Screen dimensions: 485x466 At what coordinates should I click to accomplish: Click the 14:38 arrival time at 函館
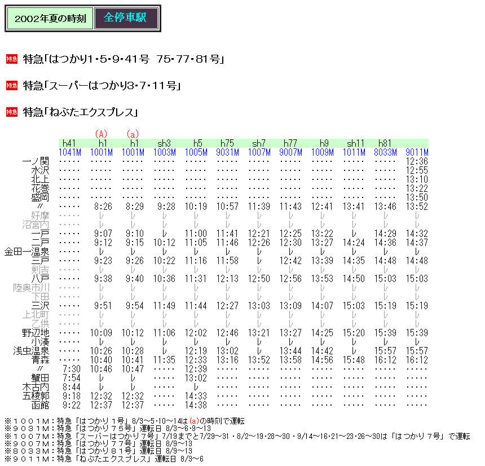coord(196,405)
